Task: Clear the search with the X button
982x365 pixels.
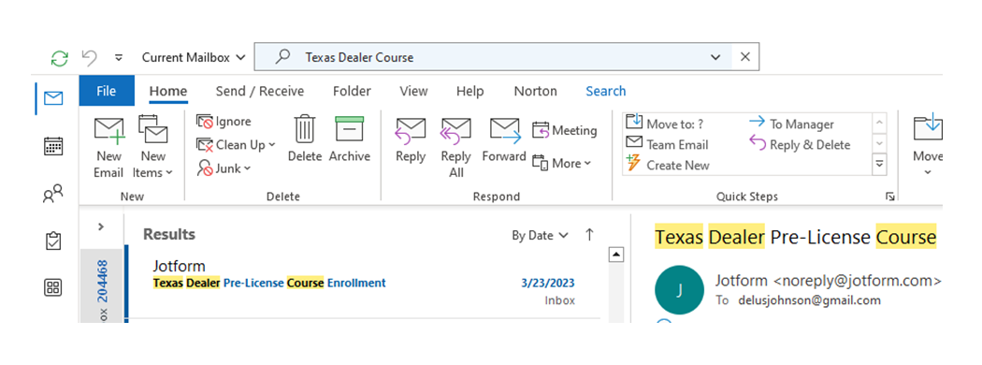Action: (x=745, y=57)
